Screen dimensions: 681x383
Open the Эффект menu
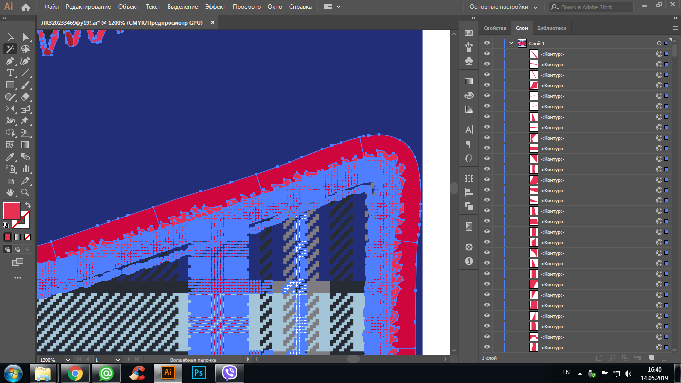tap(215, 7)
